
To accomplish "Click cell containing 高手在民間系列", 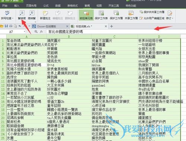I will coord(159,77).
